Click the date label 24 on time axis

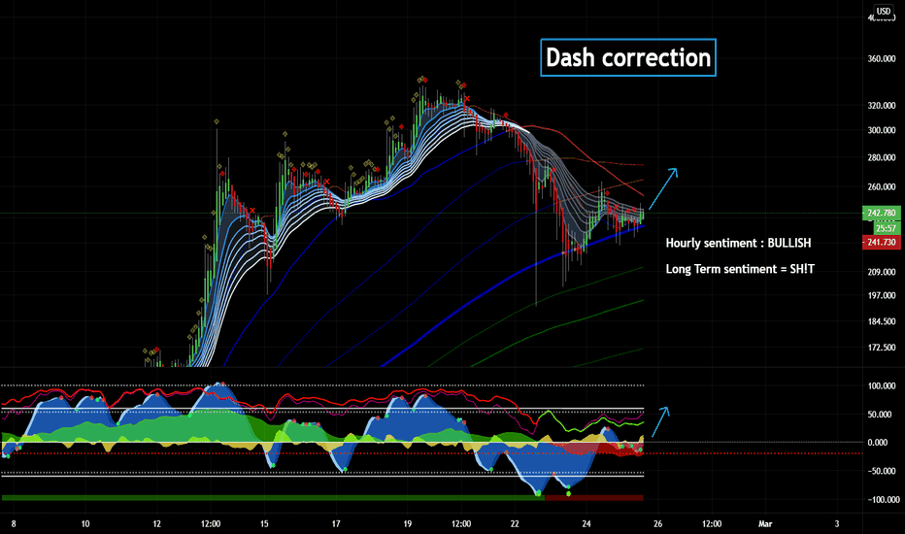click(587, 524)
